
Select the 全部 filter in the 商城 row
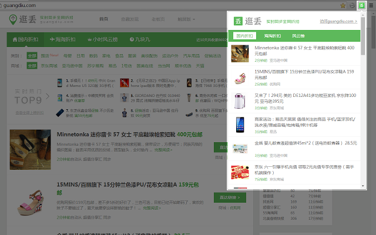click(x=32, y=65)
